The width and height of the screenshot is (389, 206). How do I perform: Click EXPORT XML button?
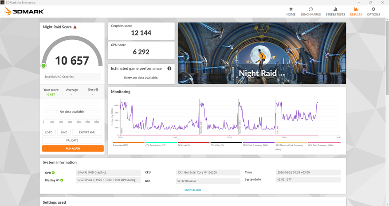(x=87, y=132)
